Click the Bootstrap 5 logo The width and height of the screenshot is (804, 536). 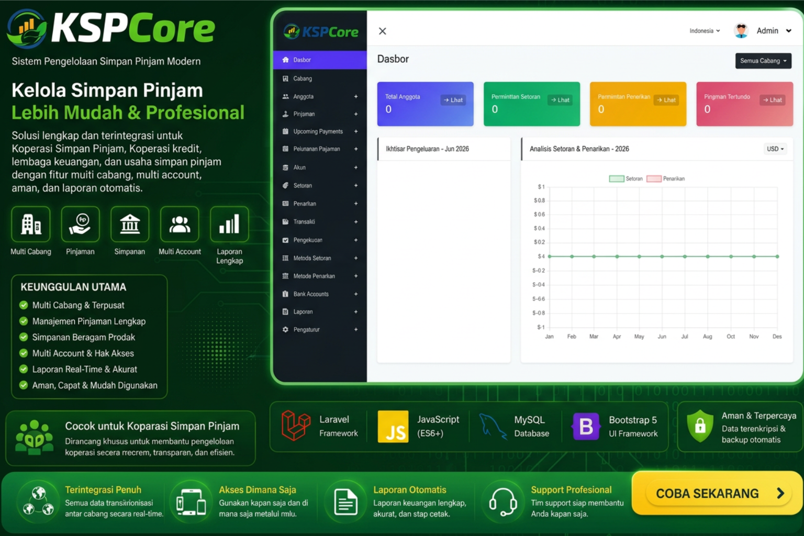click(586, 427)
